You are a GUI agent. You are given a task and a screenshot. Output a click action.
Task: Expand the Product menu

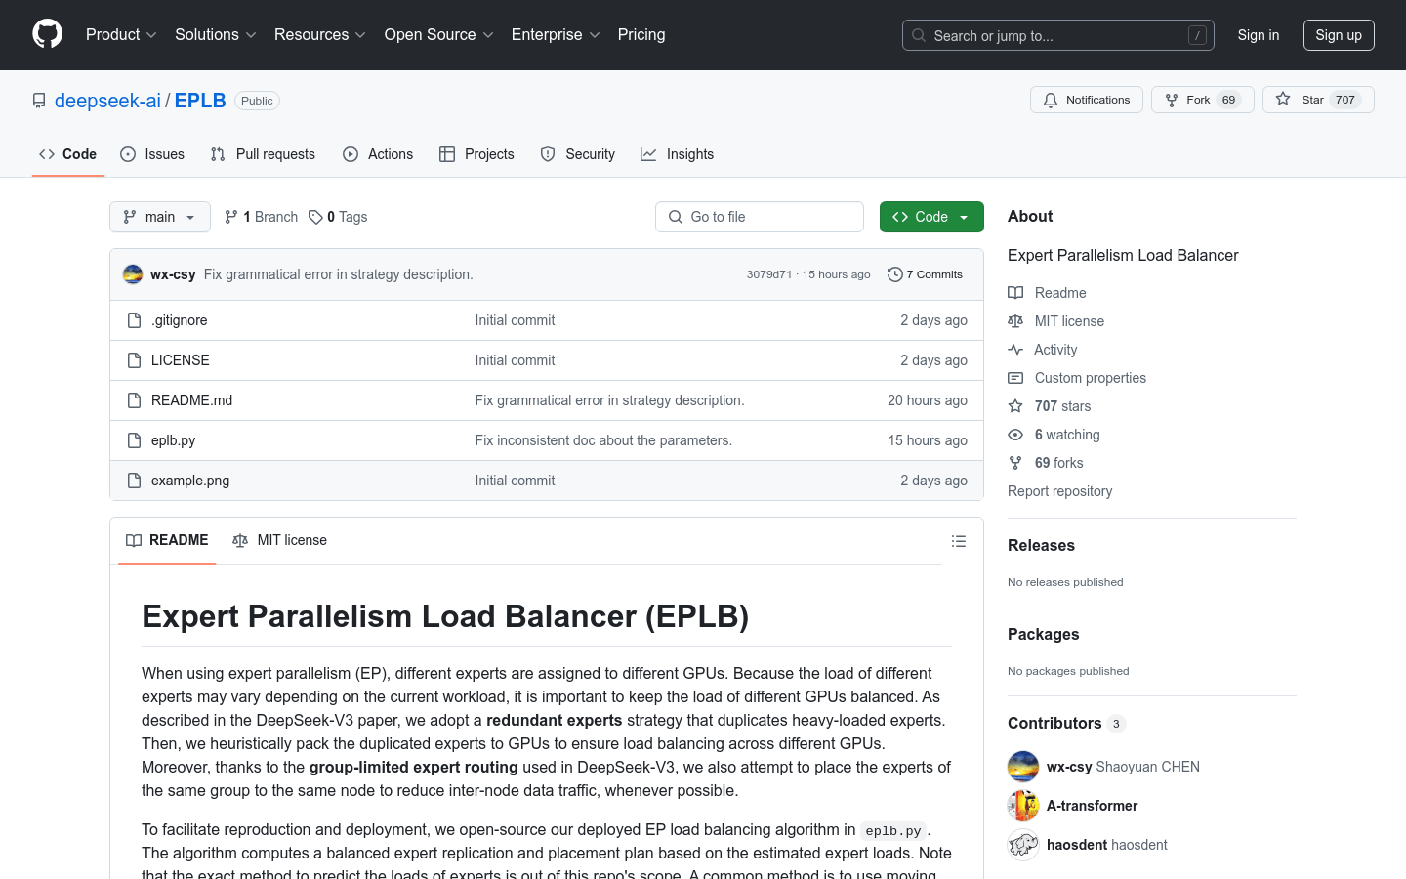(x=121, y=35)
